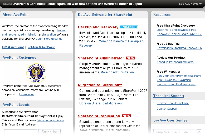The image size is (205, 136).
Task: Click the NEW badge next to SharePoint Replication
Action: [126, 116]
